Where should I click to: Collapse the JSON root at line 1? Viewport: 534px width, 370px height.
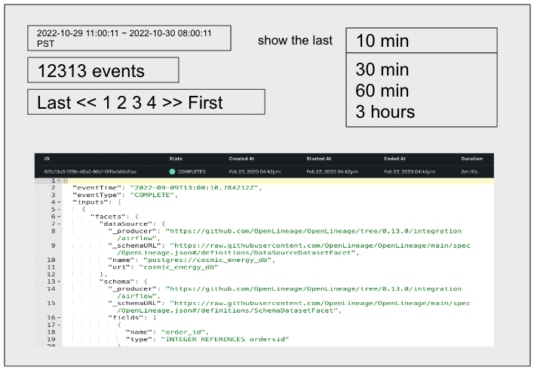(x=59, y=180)
